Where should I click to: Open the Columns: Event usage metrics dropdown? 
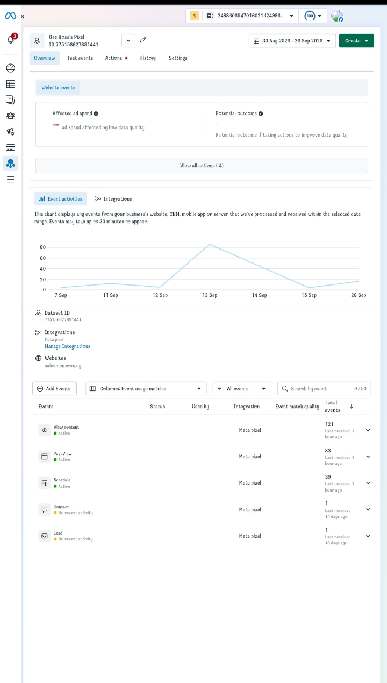click(146, 388)
